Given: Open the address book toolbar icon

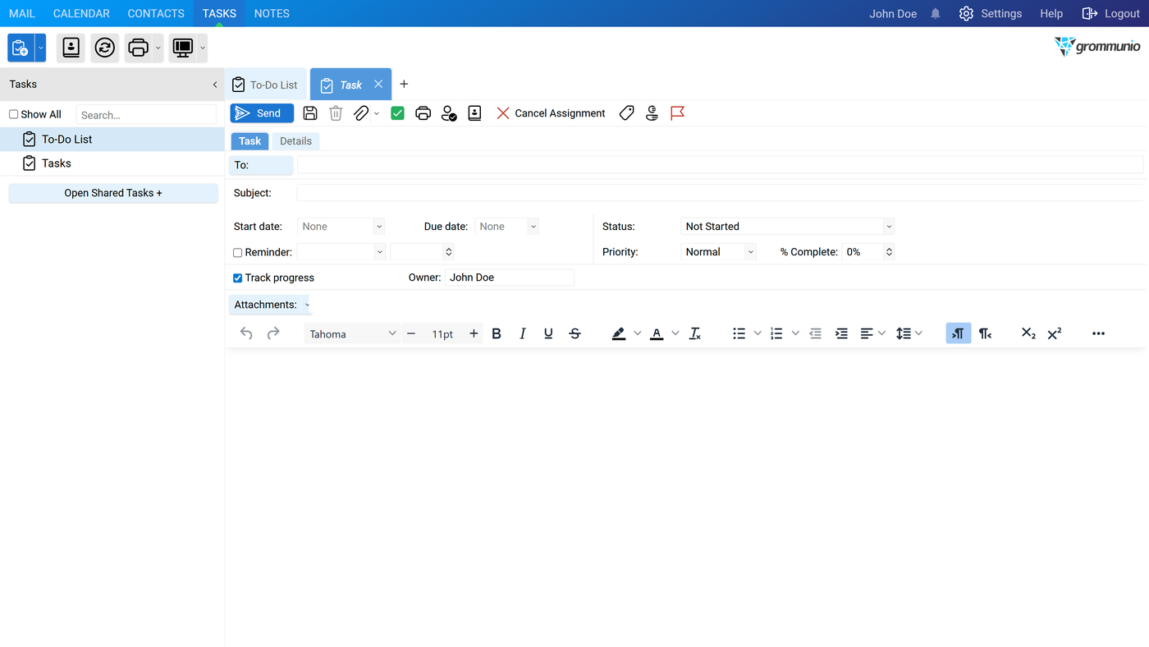Looking at the screenshot, I should [71, 48].
